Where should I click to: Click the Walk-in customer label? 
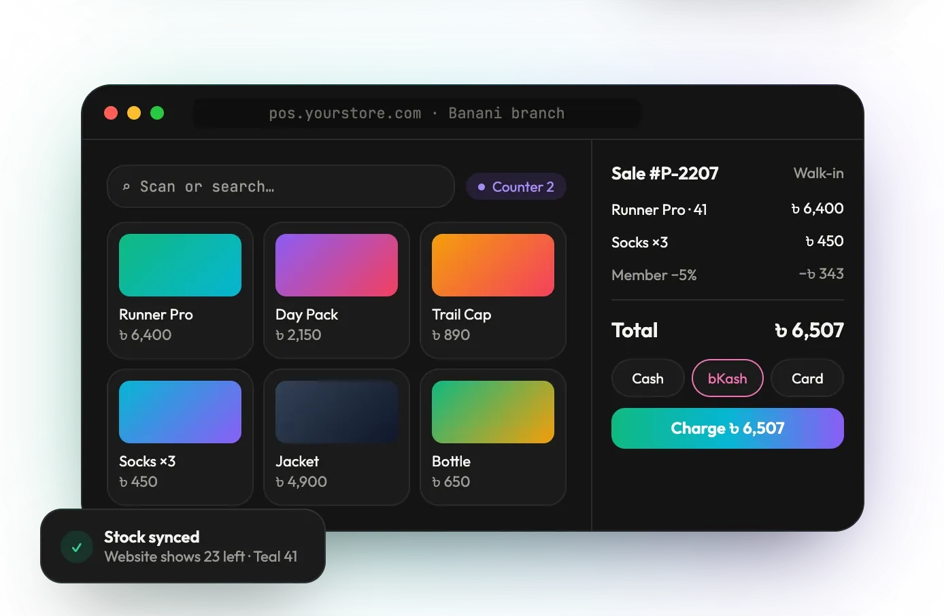818,173
